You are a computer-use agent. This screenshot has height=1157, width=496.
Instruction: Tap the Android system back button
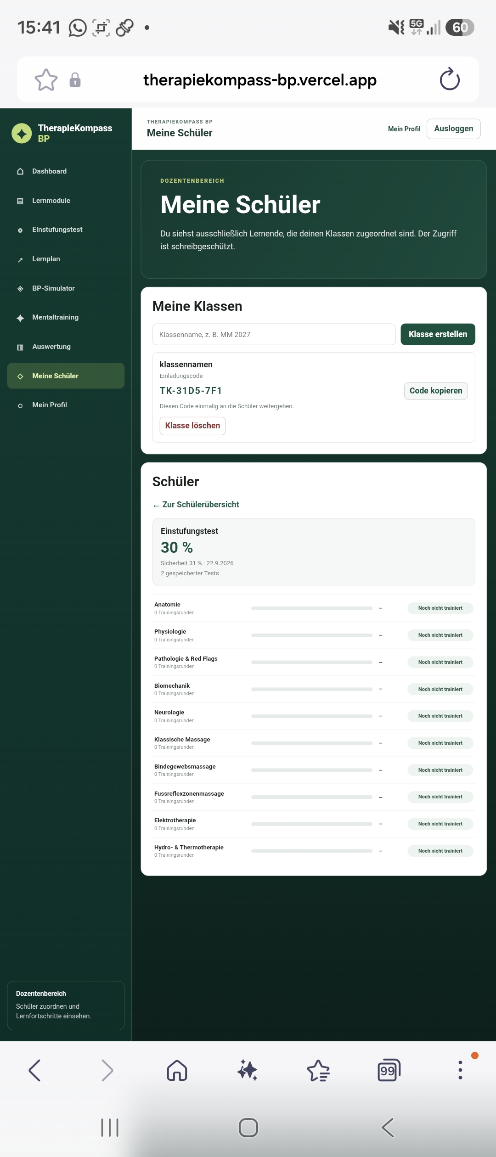pos(388,1128)
